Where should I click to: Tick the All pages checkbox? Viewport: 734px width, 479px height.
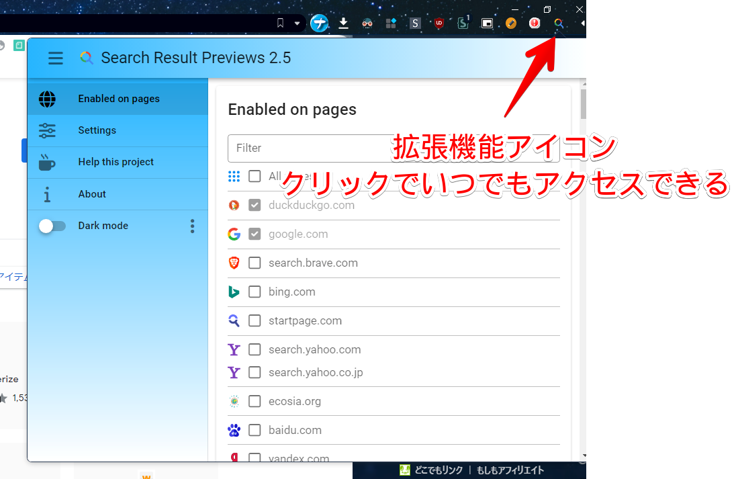click(x=255, y=176)
